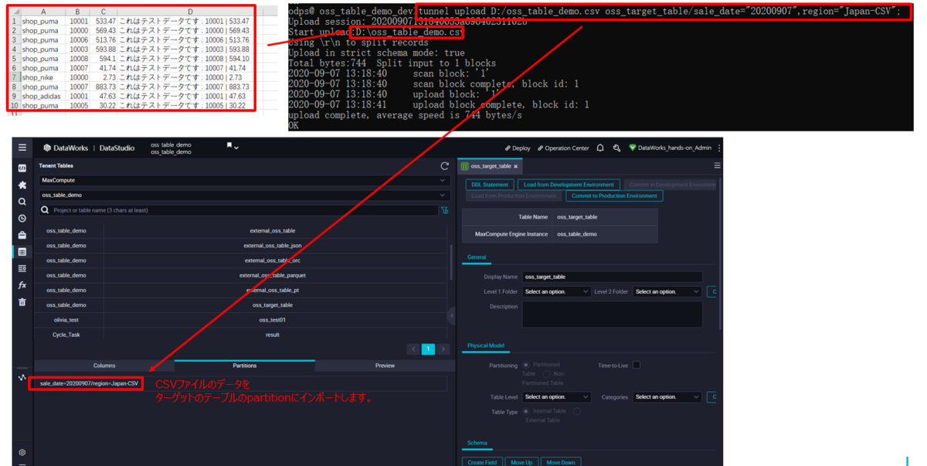Select the External Table radio button
This screenshot has height=466, width=927.
[x=577, y=411]
